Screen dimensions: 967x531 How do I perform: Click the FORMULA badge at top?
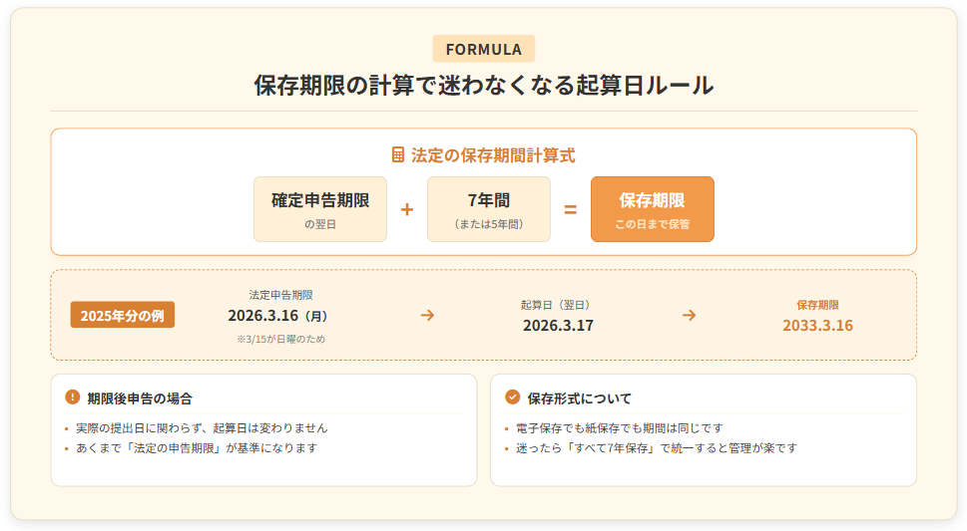[x=484, y=49]
